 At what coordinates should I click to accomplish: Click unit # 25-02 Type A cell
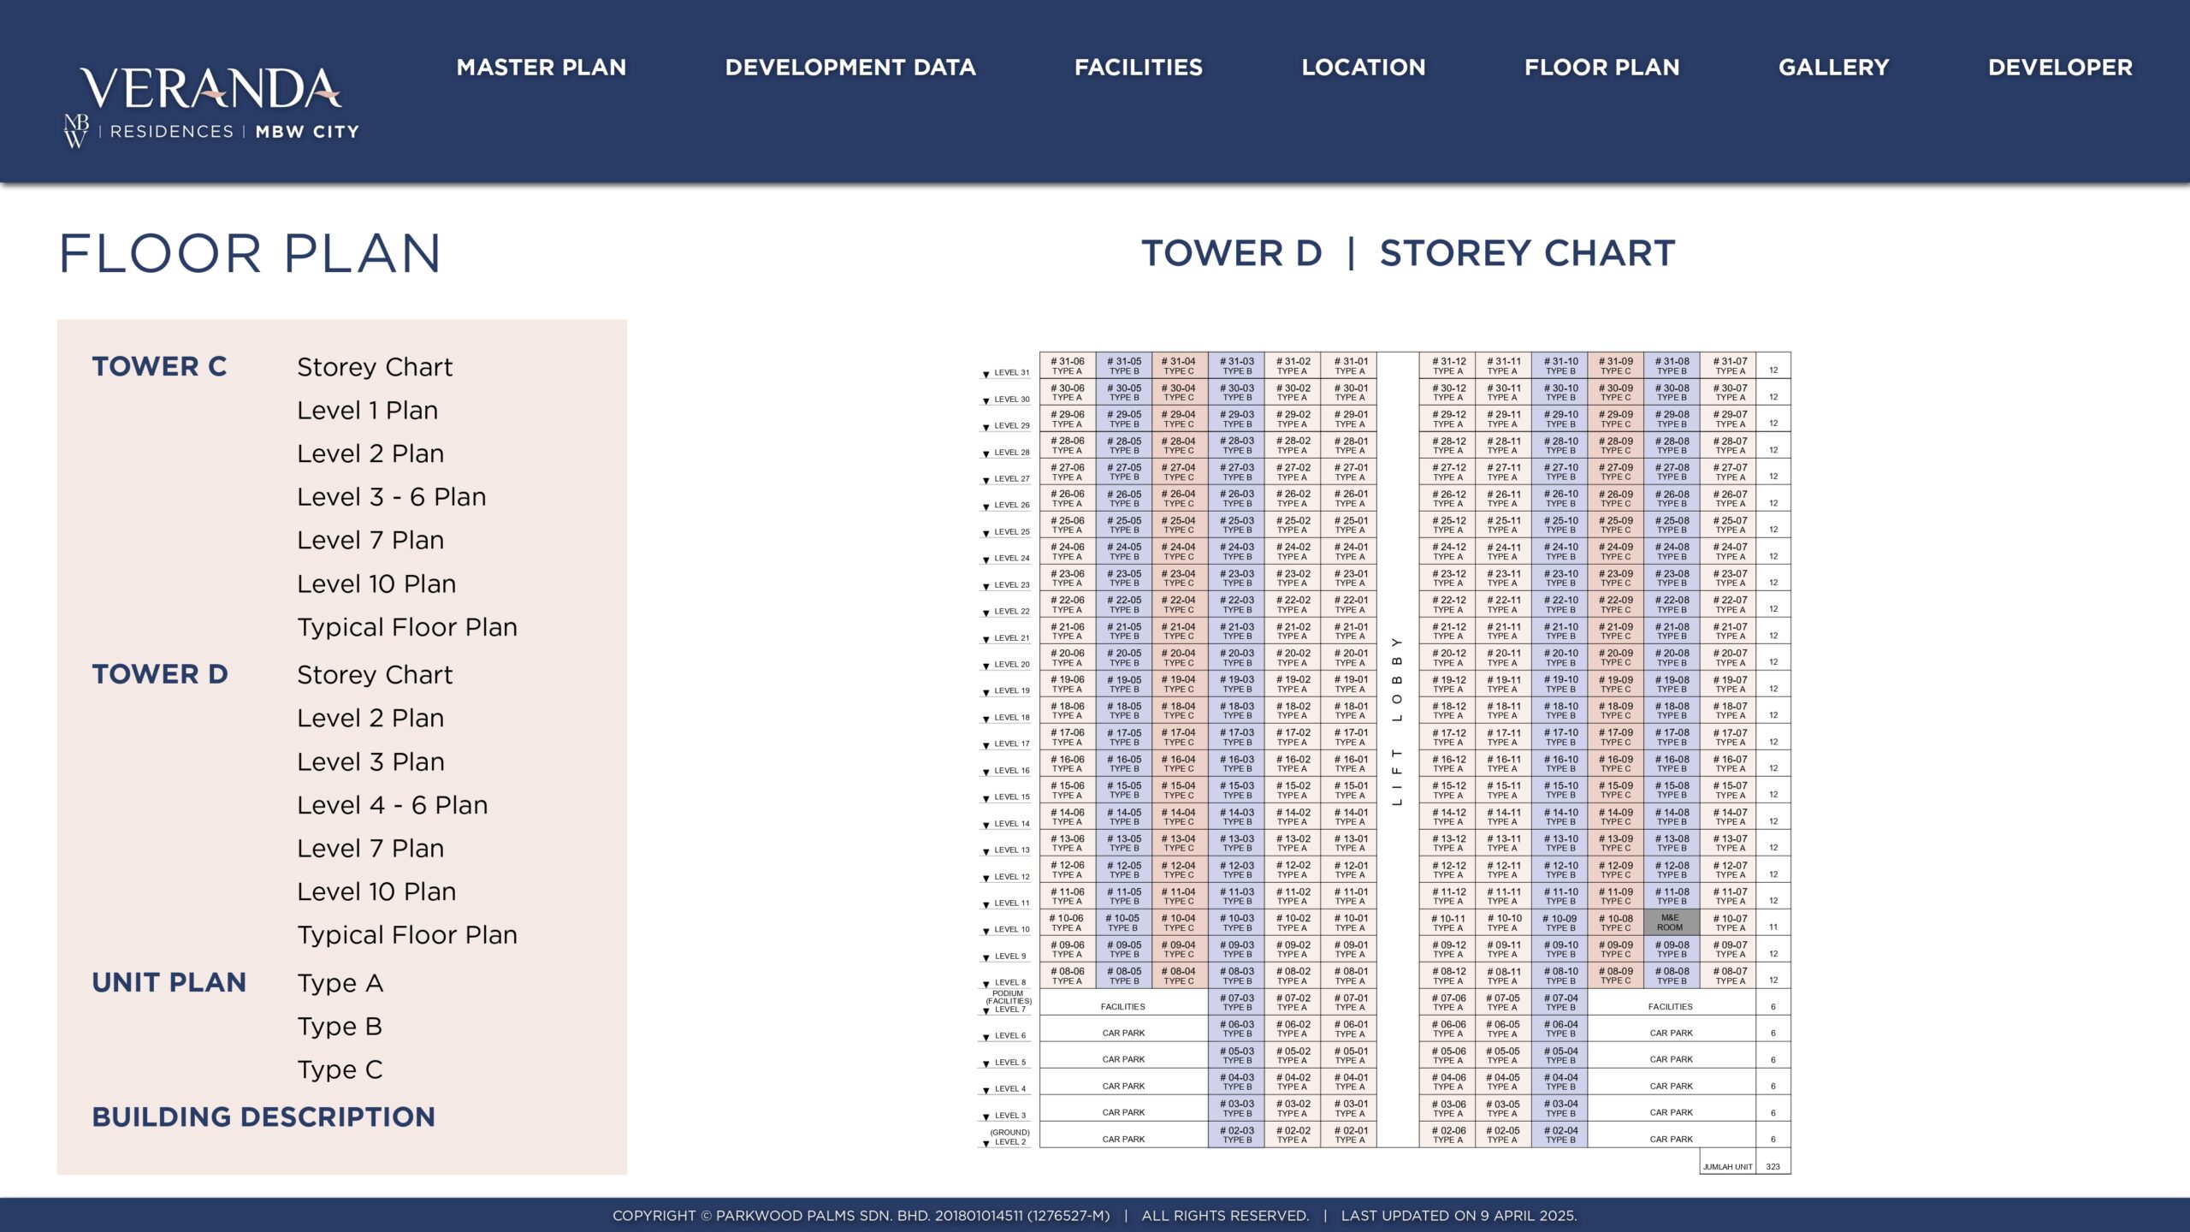coord(1293,524)
